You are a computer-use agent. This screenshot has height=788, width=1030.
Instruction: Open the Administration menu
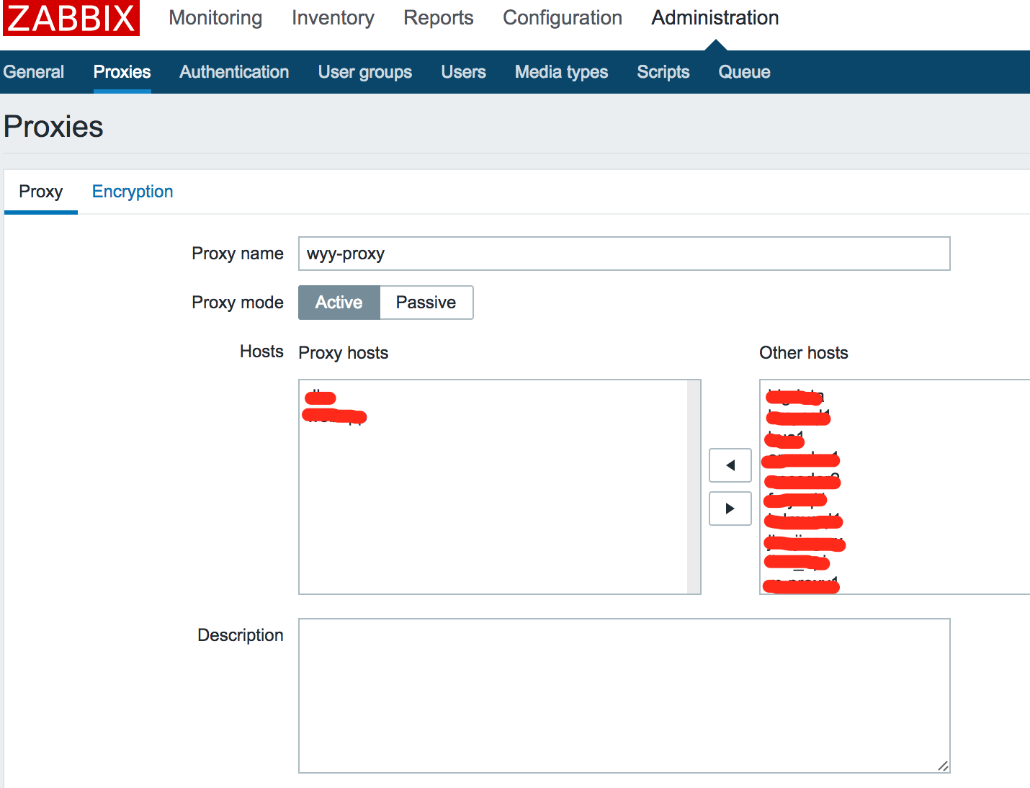[715, 18]
